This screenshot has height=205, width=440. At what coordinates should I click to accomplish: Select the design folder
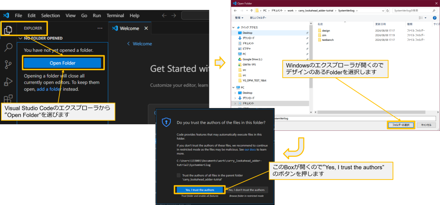[324, 30]
